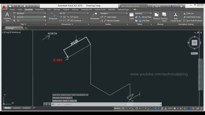Click the Find text input field
This screenshot has height=115, width=205.
[30, 17]
